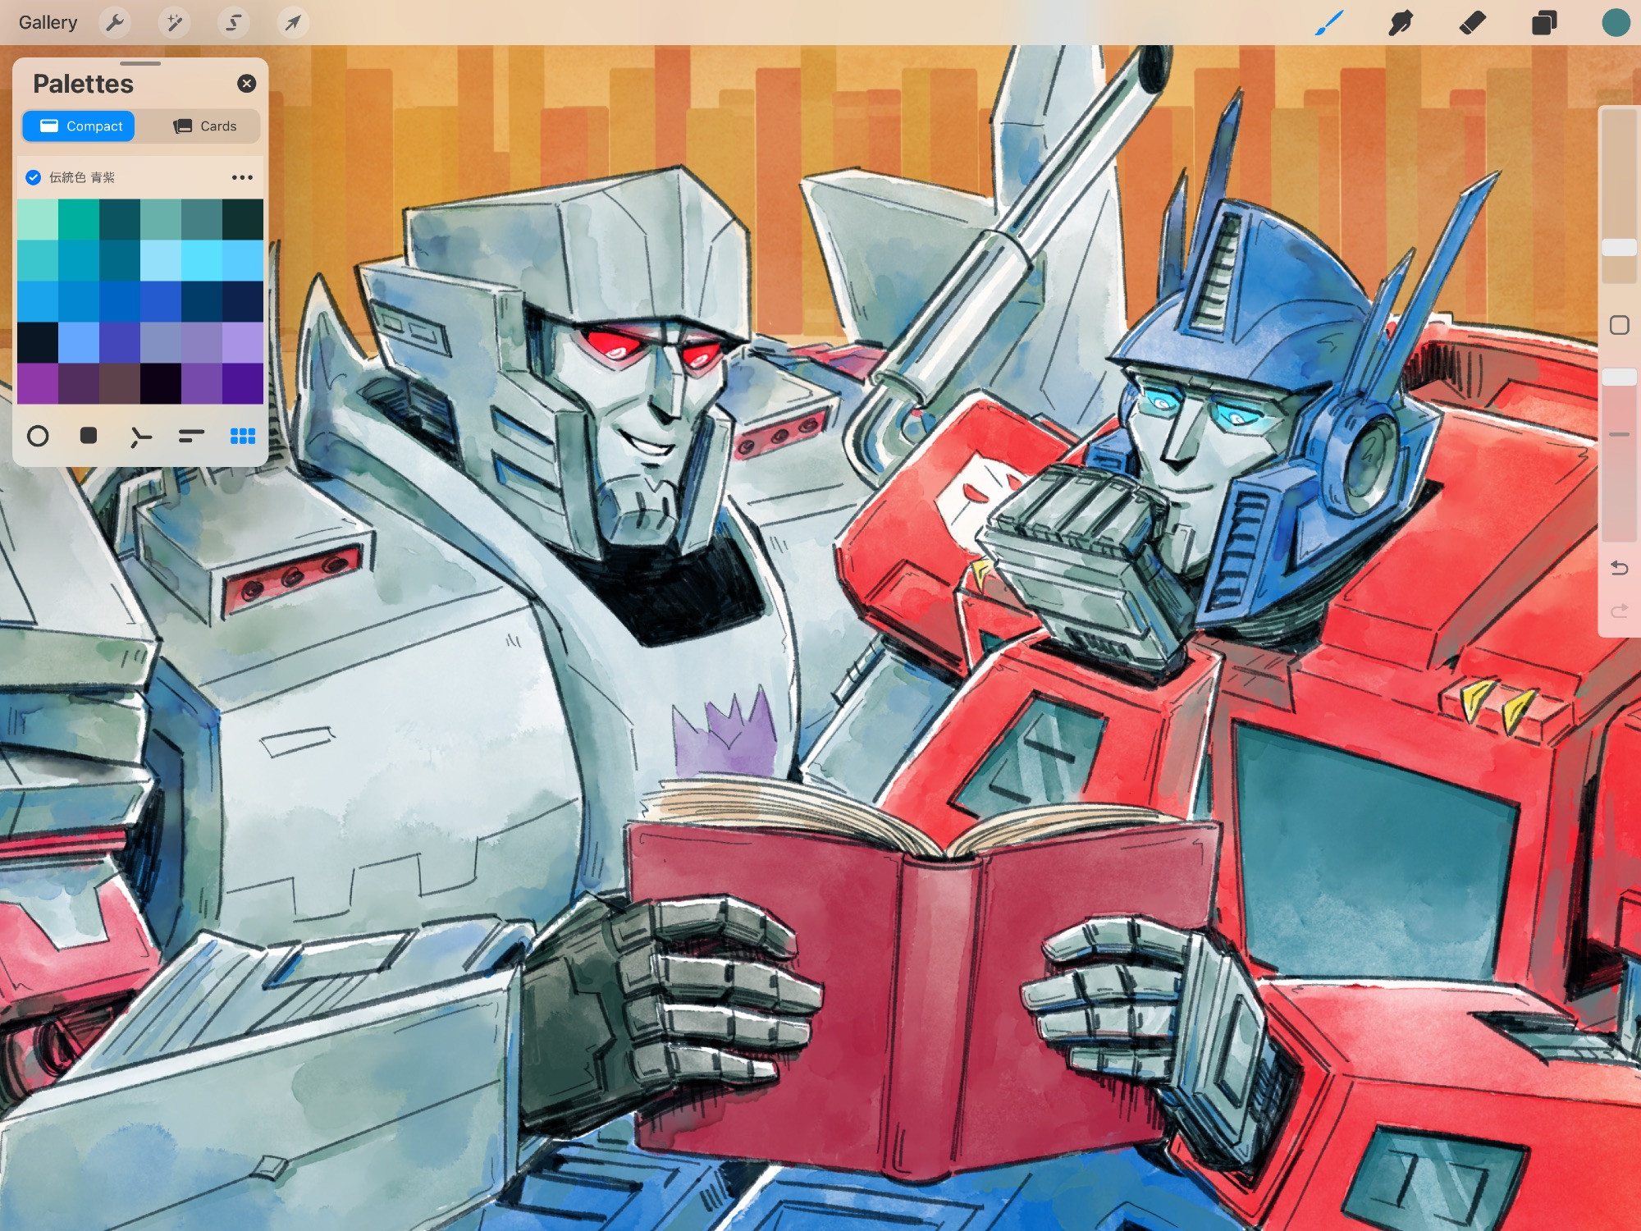Image resolution: width=1641 pixels, height=1231 pixels.
Task: Open the three-dot palette options menu
Action: (x=242, y=177)
